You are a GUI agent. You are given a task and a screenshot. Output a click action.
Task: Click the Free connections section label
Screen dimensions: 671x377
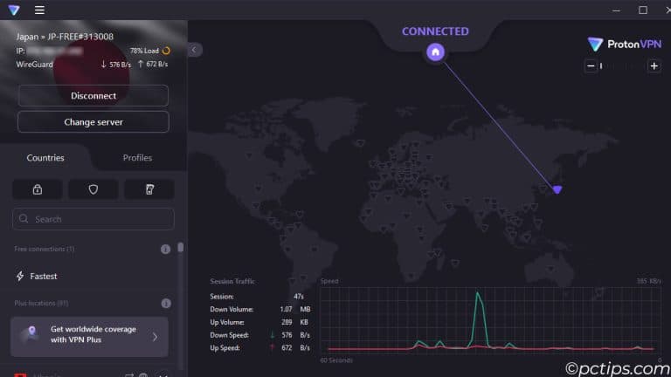click(44, 249)
